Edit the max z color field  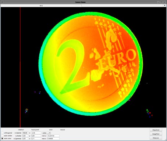pos(53,138)
